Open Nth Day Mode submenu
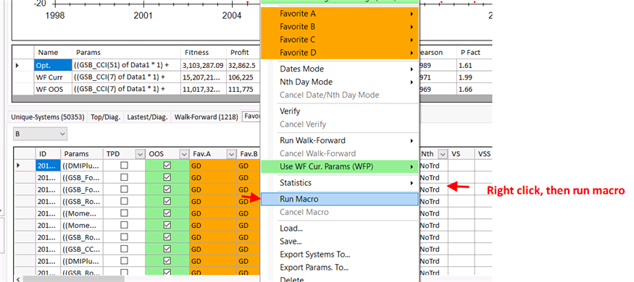634x282 pixels. [339, 82]
